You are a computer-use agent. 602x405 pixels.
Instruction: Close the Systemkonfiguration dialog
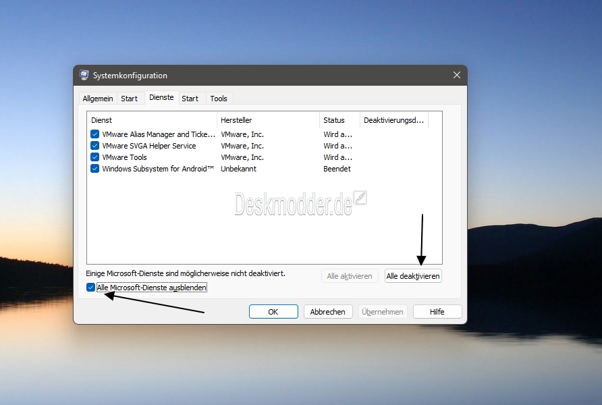pyautogui.click(x=456, y=75)
